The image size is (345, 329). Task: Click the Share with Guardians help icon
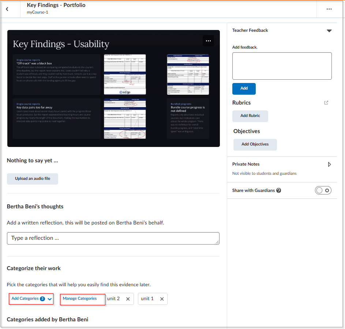tap(278, 190)
